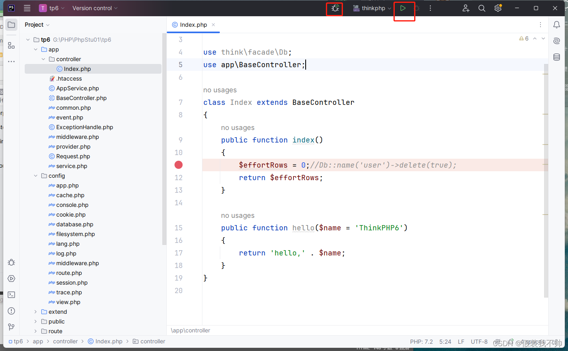The height and width of the screenshot is (351, 568).
Task: Open the Debug tool window bug icon
Action: coord(11,262)
